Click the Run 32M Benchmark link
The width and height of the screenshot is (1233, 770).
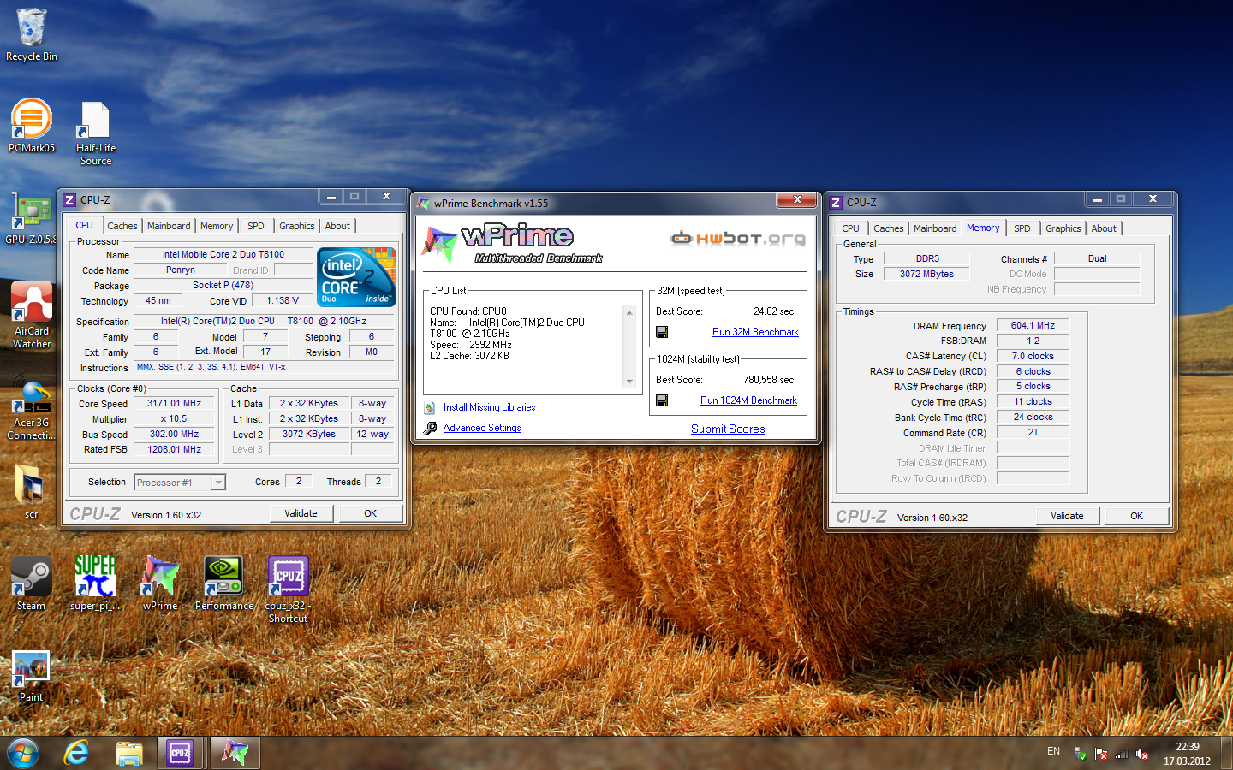coord(755,332)
